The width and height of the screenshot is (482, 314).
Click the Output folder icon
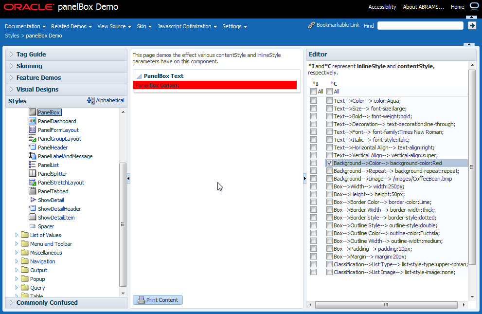(25, 270)
